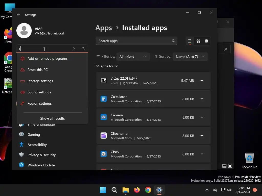The width and height of the screenshot is (262, 196).
Task: Open Notepad++ desktop shortcut
Action: (7, 85)
